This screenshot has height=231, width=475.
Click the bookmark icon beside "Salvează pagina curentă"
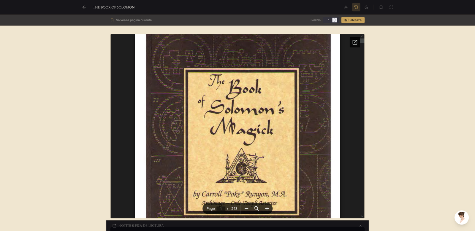(x=112, y=20)
